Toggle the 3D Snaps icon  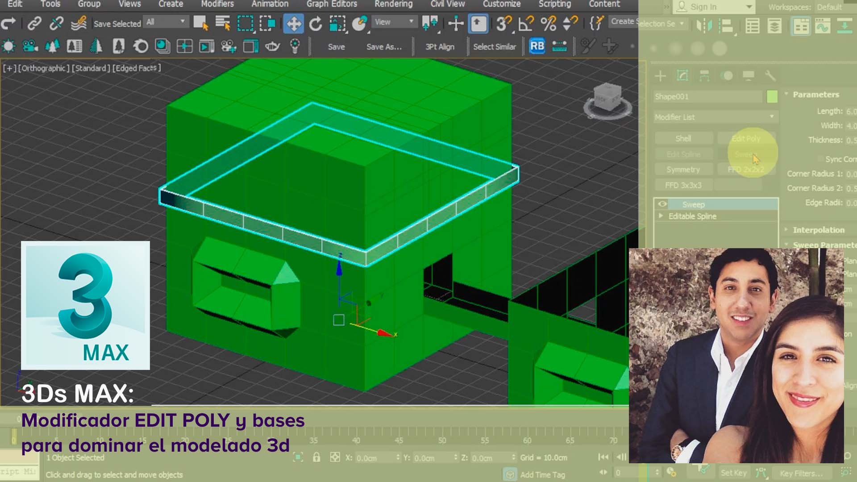click(x=503, y=23)
